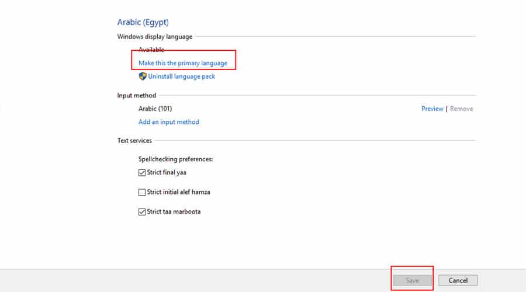Disable the Strict taa marboota checkbox

(142, 211)
